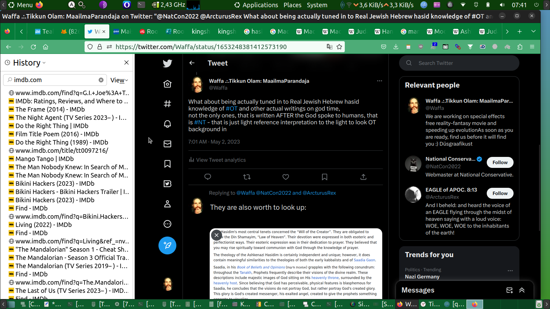
Task: Follow National Conservatism @NatCon2022
Action: pyautogui.click(x=500, y=162)
